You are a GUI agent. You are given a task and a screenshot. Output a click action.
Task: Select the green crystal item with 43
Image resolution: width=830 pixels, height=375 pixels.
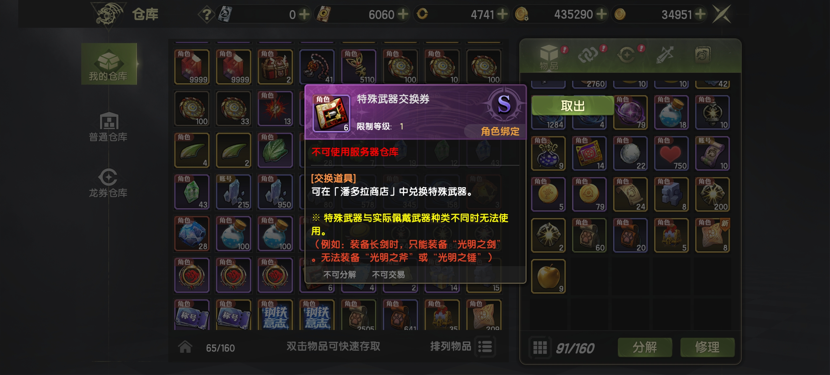(192, 192)
